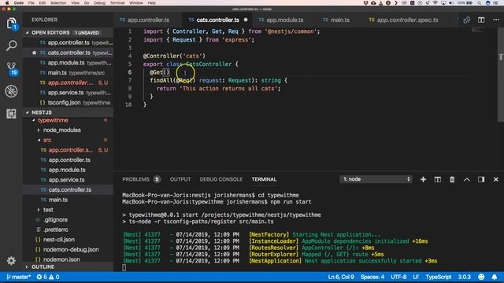The height and width of the screenshot is (283, 504).
Task: Open the Terminal menu in menu bar
Action: point(117,3)
